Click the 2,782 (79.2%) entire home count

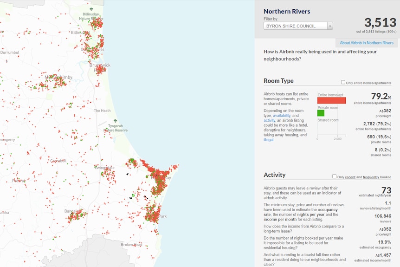point(377,124)
